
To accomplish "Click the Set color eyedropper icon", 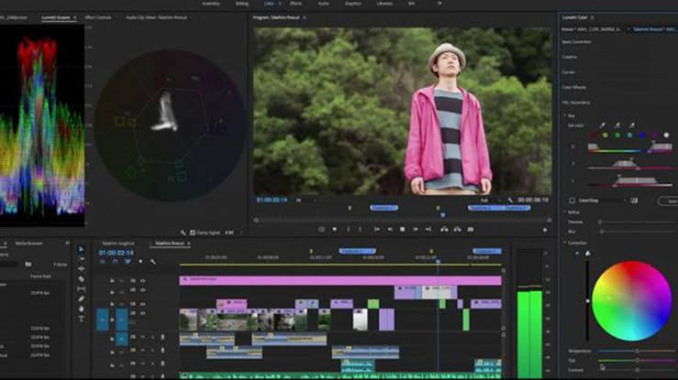I will 603,125.
